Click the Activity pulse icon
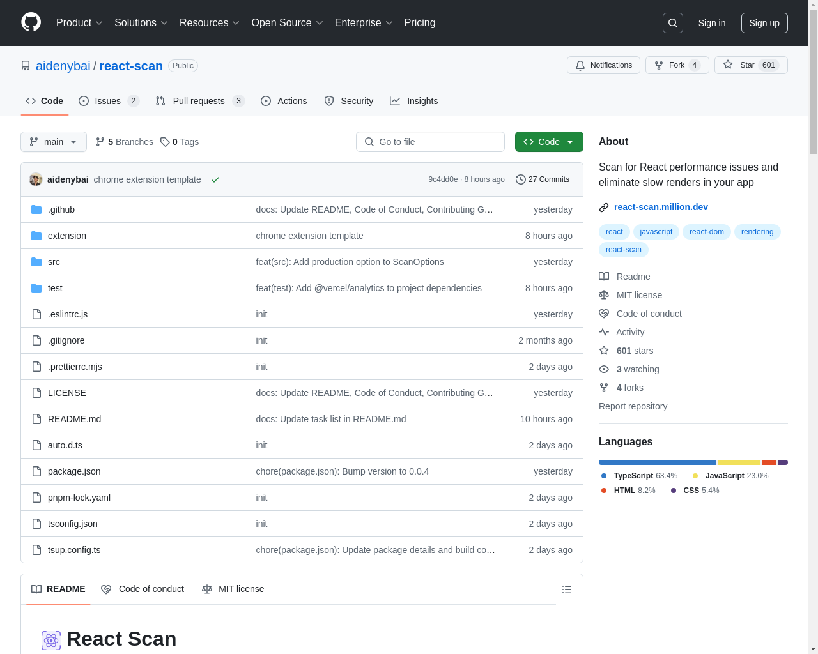 click(604, 332)
